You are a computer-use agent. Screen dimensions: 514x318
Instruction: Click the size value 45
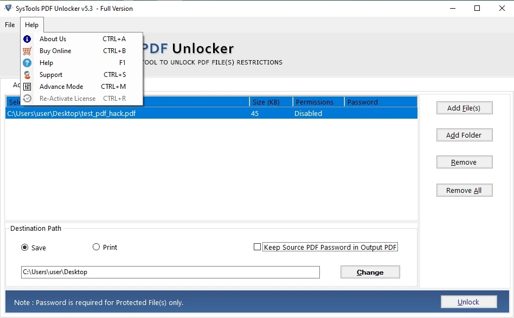[x=255, y=113]
